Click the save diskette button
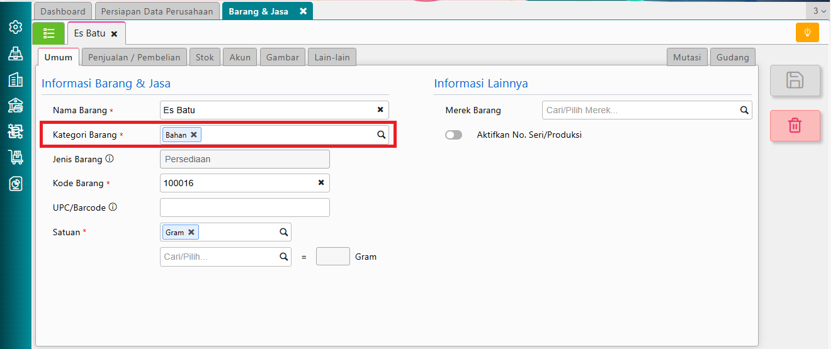 pos(795,80)
